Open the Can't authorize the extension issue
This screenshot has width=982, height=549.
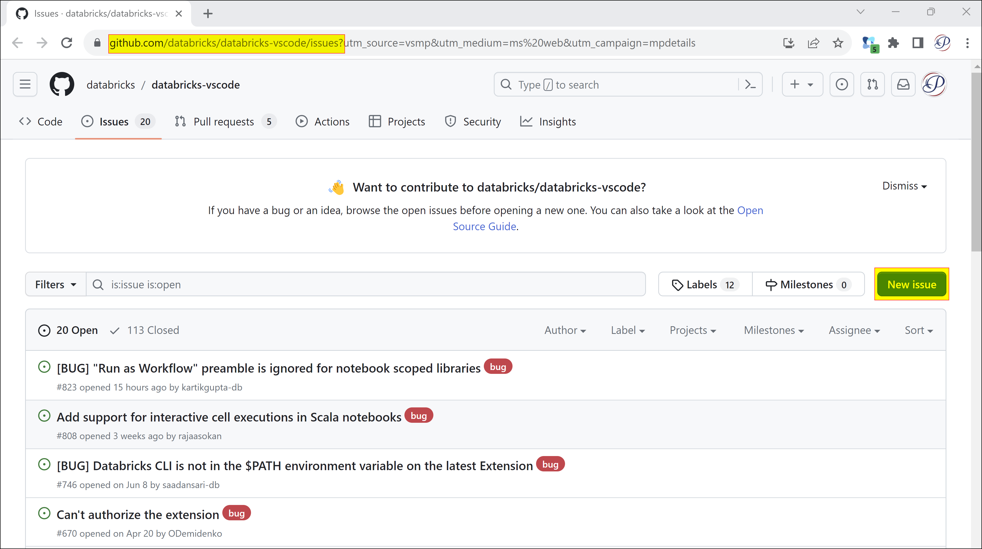(138, 514)
